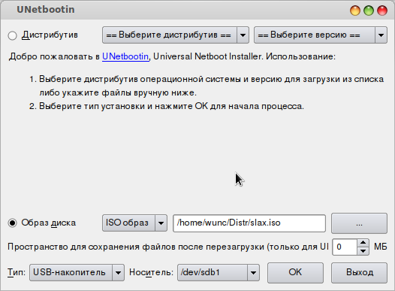Click the UNetbootin window title text
395x291 pixels.
coord(46,10)
